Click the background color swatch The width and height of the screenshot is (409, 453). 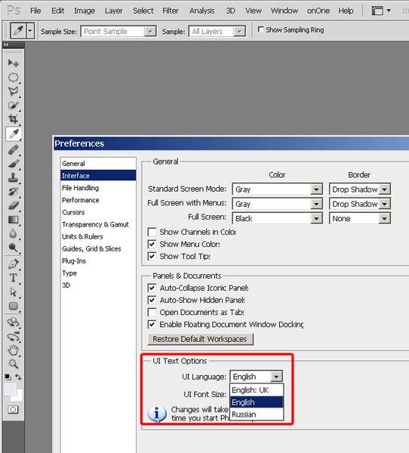pos(18,397)
